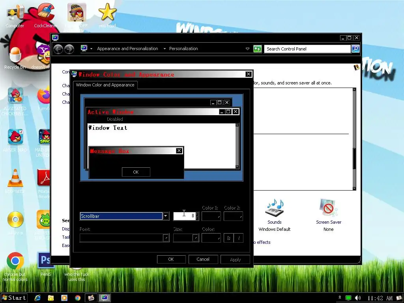This screenshot has height=303, width=404.
Task: Click the theme list vertical scrollbar thumb
Action: point(354,159)
